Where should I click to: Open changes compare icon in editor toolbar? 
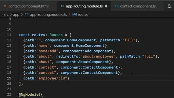tap(169, 6)
